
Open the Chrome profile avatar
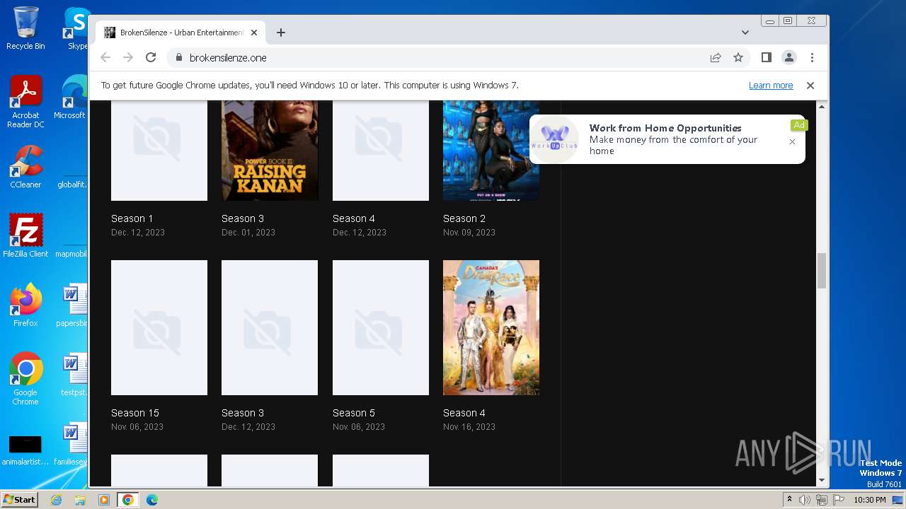tap(789, 57)
